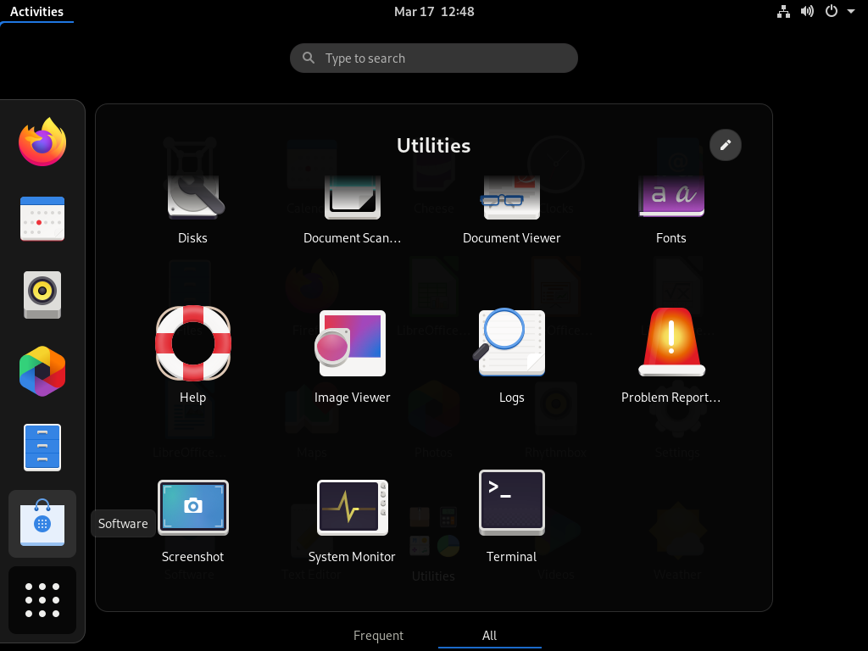Image resolution: width=868 pixels, height=651 pixels.
Task: Open Software from the dock
Action: pos(42,524)
